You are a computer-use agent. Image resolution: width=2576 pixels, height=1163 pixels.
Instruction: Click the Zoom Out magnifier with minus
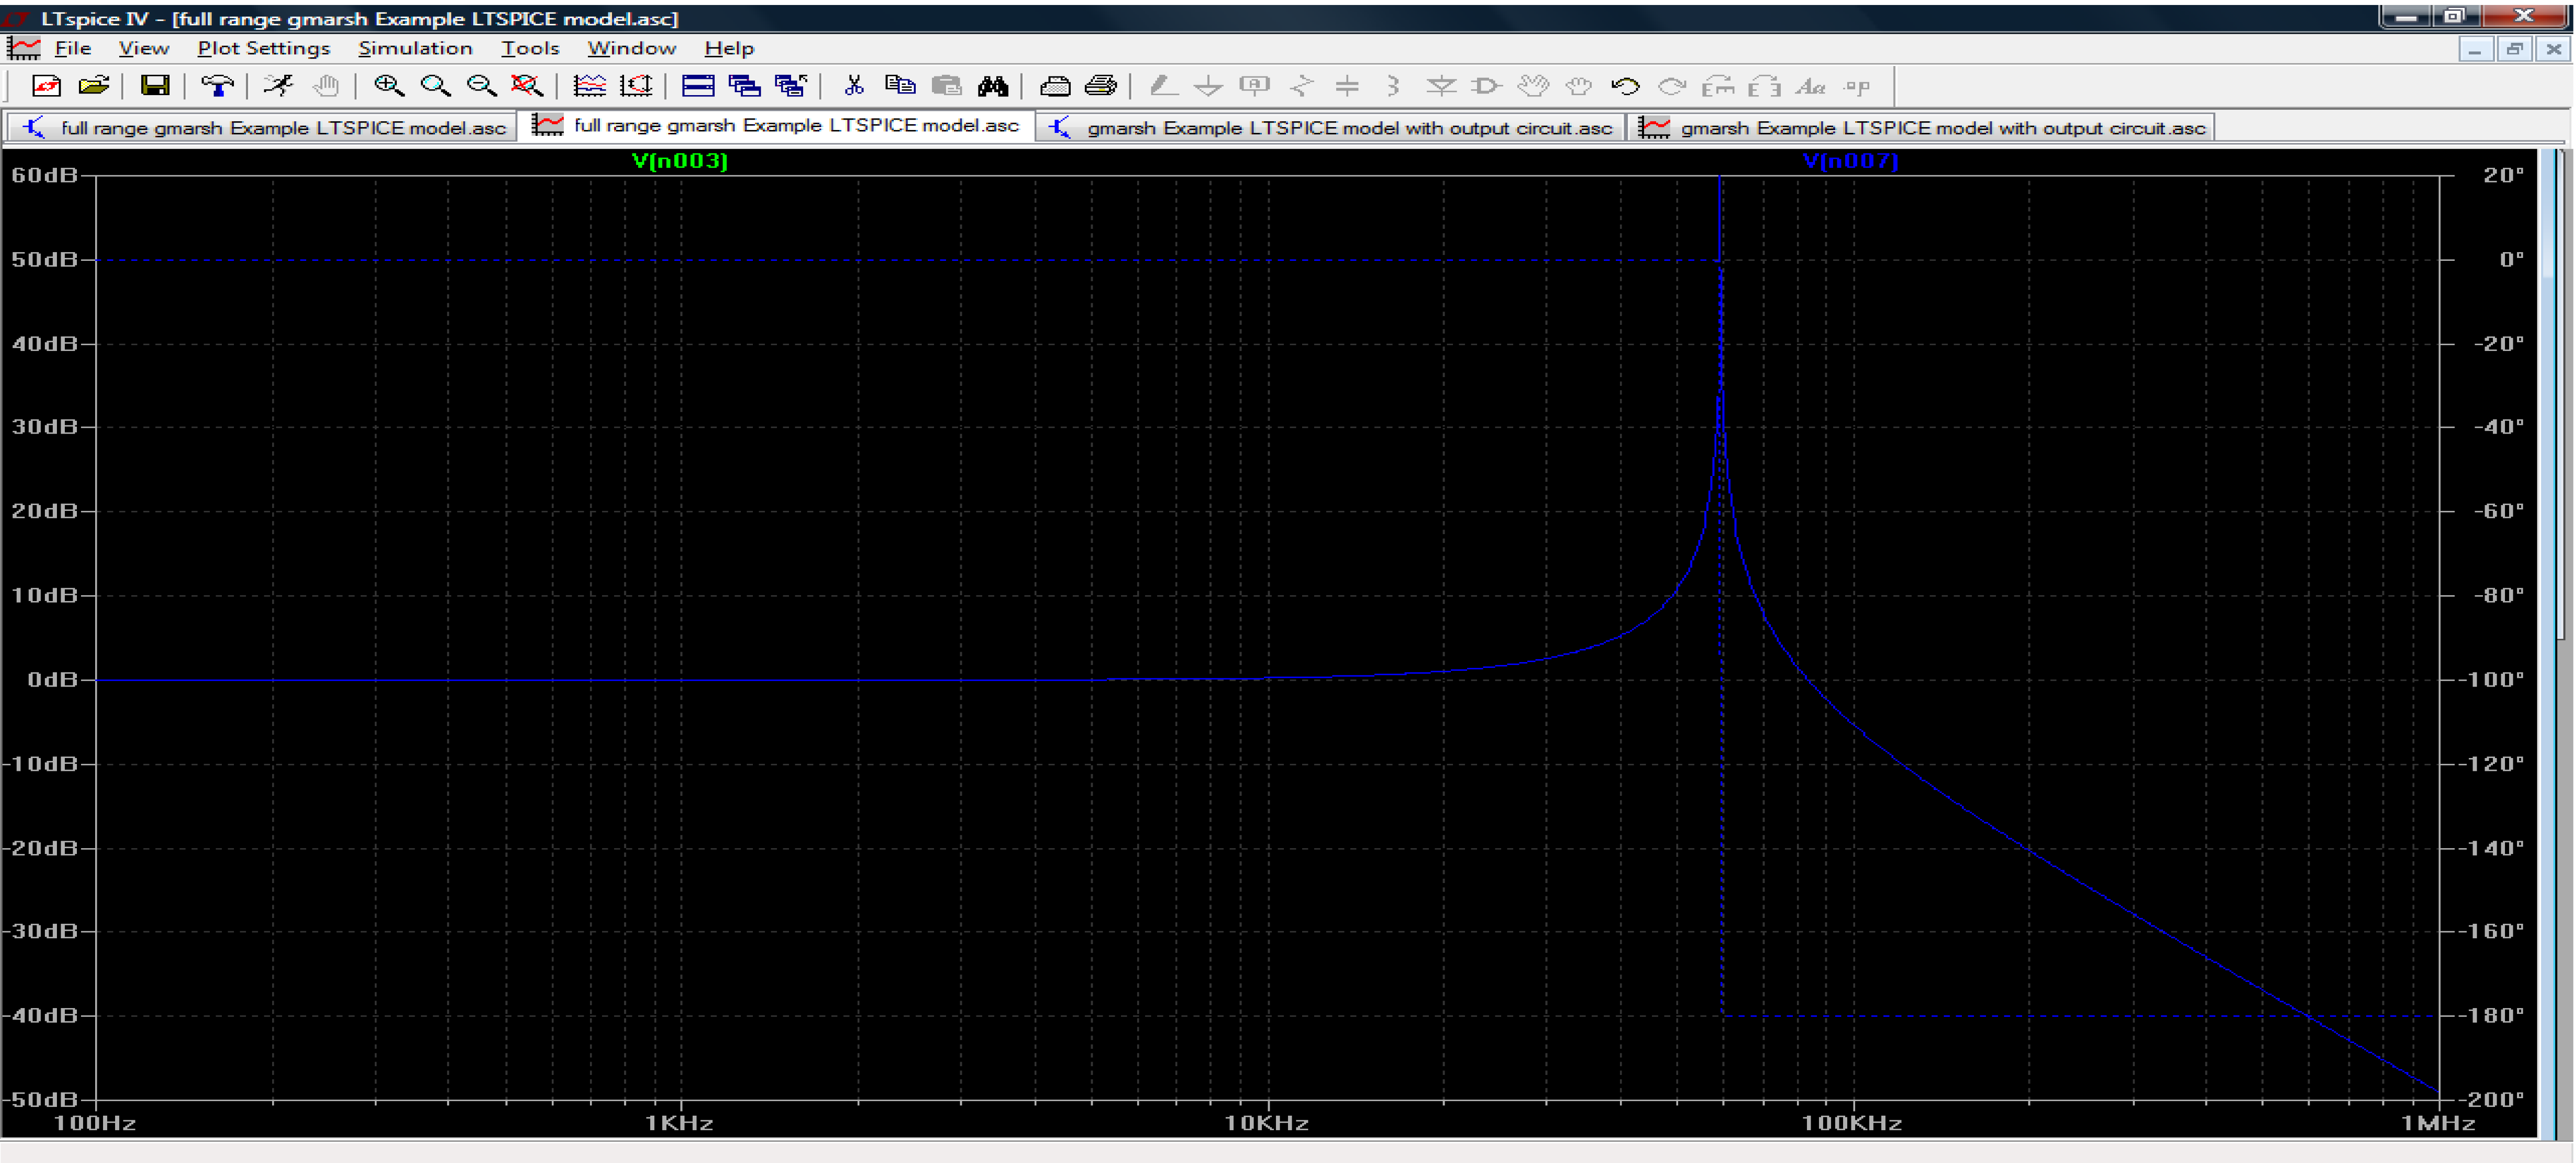pos(481,86)
